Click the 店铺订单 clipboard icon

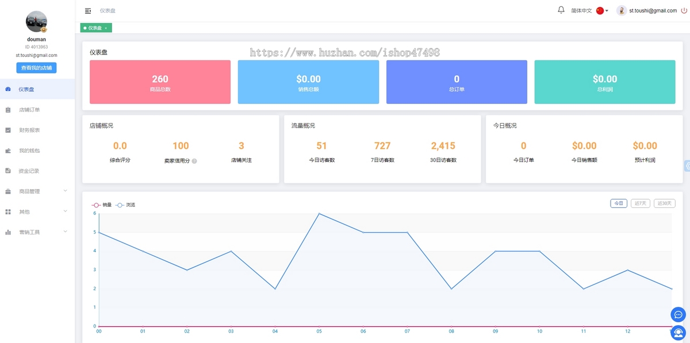point(8,110)
